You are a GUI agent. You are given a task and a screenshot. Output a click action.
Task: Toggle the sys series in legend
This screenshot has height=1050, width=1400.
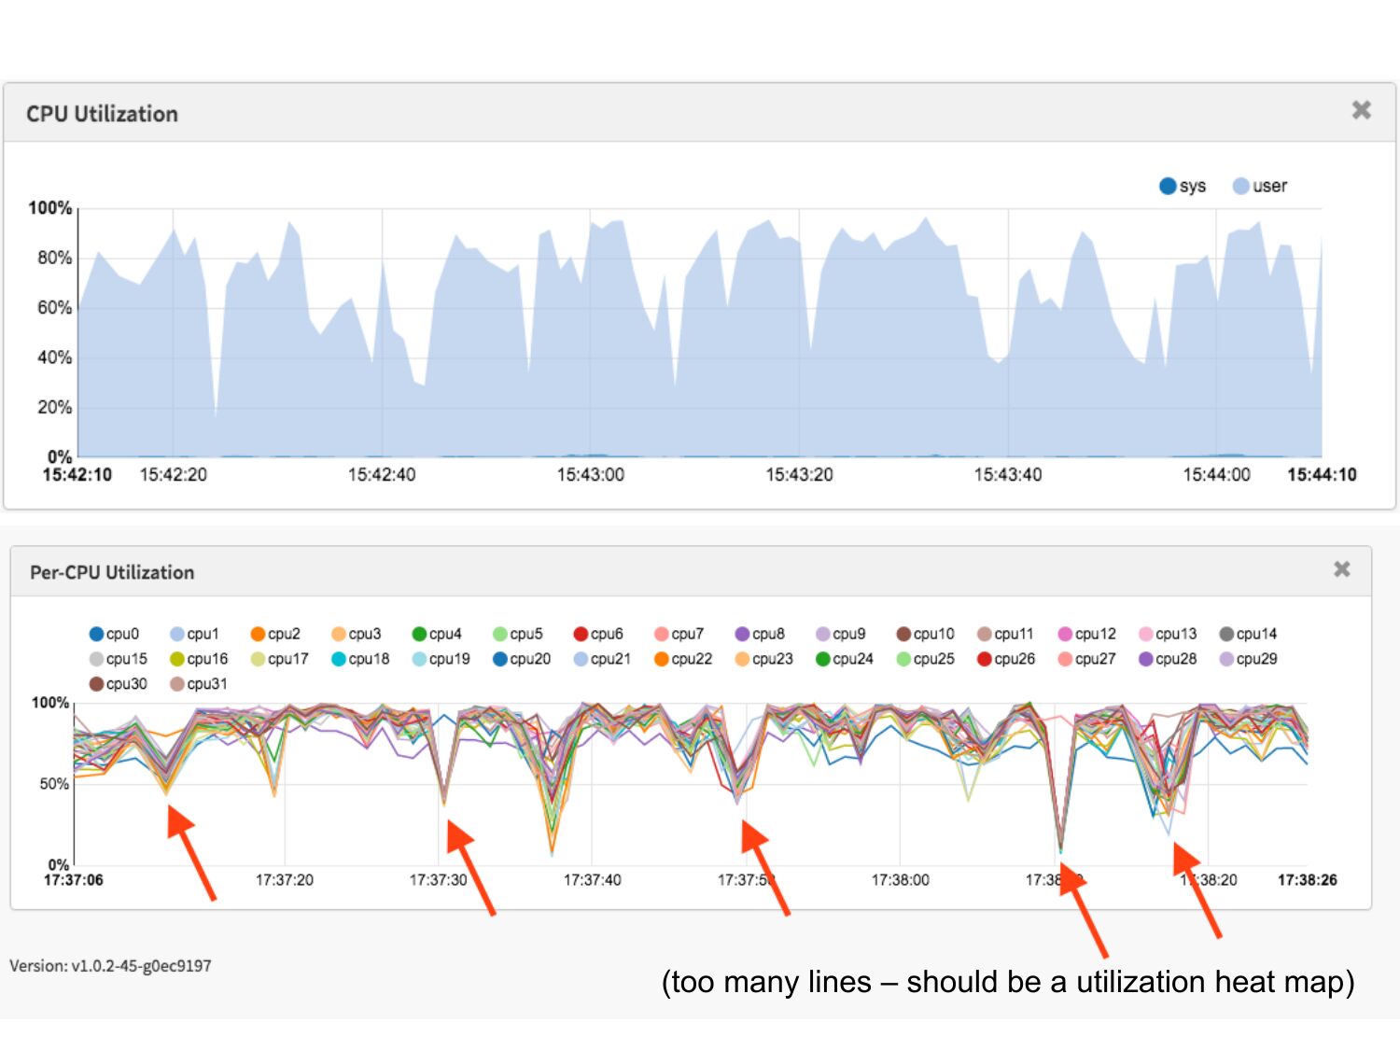[1182, 187]
